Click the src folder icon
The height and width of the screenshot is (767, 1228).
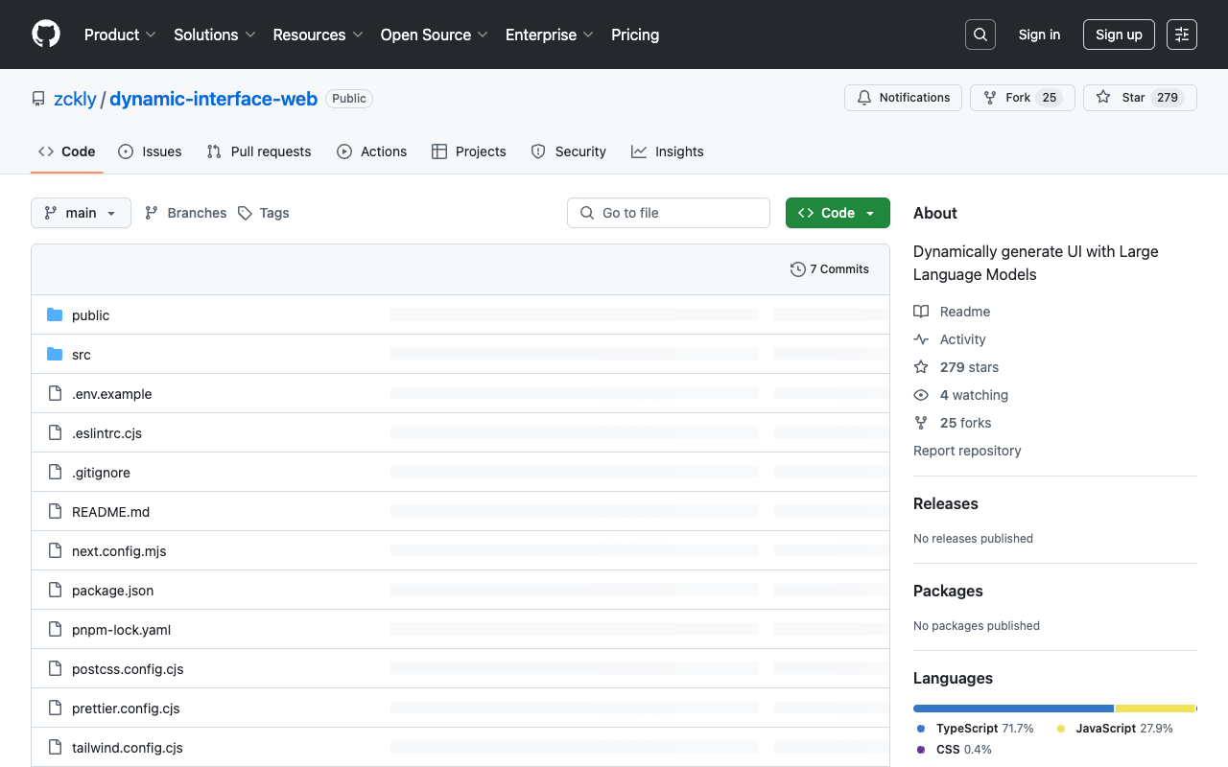(55, 355)
